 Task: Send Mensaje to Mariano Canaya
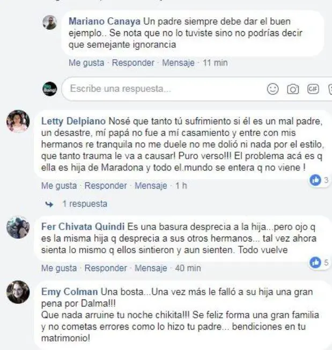[x=179, y=63]
